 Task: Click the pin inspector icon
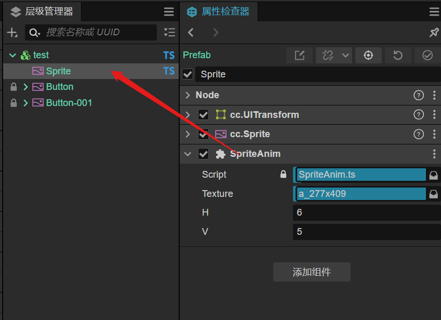click(434, 32)
